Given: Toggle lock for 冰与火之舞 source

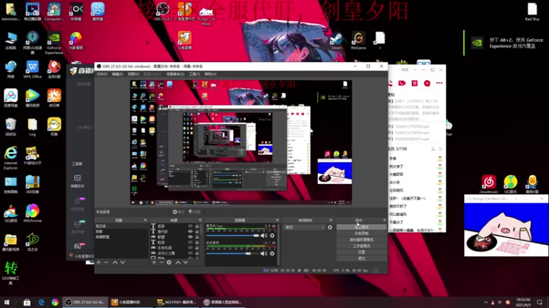Looking at the screenshot, I should (x=197, y=253).
